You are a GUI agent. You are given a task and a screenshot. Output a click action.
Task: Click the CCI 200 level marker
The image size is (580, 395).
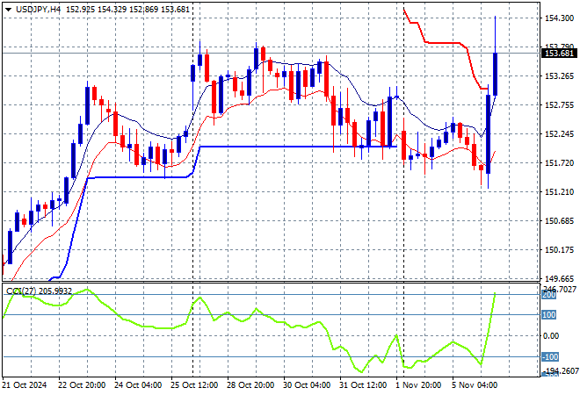tap(549, 295)
